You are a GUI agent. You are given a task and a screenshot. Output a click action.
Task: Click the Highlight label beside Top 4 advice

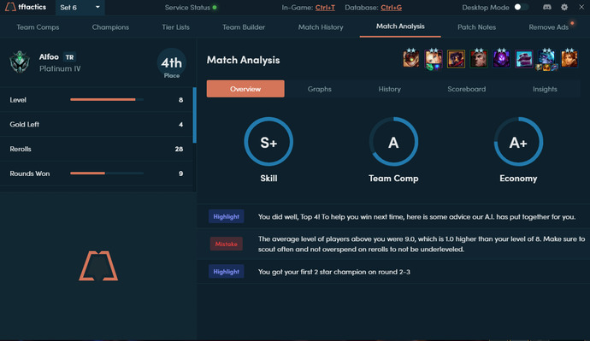pyautogui.click(x=226, y=216)
